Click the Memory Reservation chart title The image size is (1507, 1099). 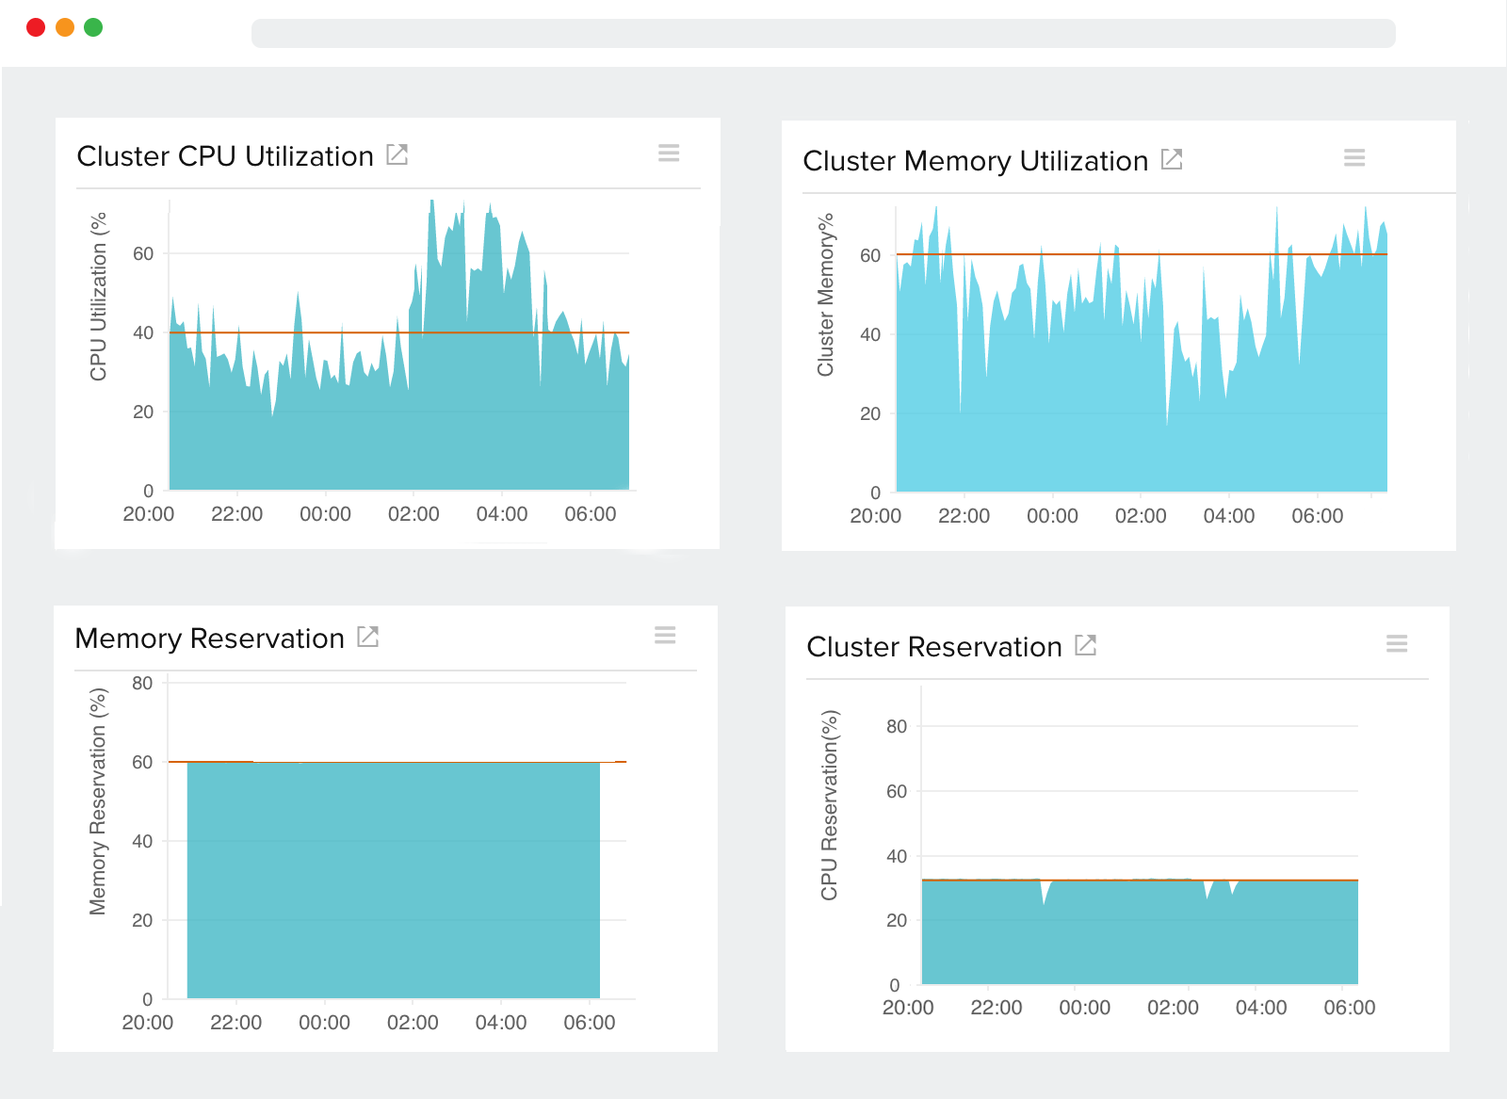pos(209,638)
